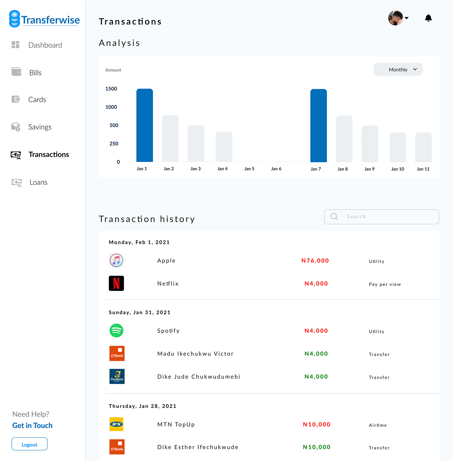Click the Jan 5 axis label
This screenshot has height=461, width=453.
(x=249, y=169)
